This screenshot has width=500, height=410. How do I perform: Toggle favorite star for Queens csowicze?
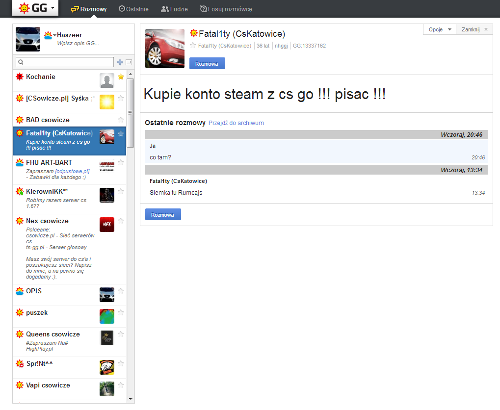(x=121, y=334)
